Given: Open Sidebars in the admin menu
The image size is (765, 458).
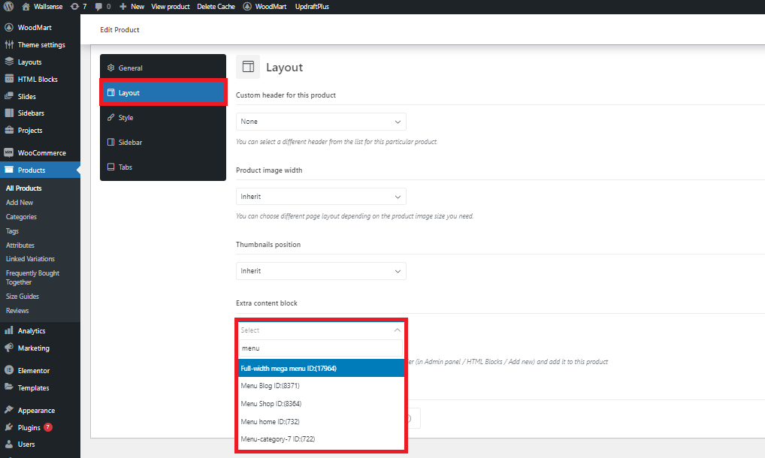Looking at the screenshot, I should coord(40,113).
